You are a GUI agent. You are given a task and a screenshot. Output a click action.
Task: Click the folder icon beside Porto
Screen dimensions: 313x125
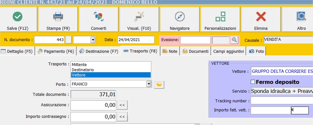[x=159, y=85]
